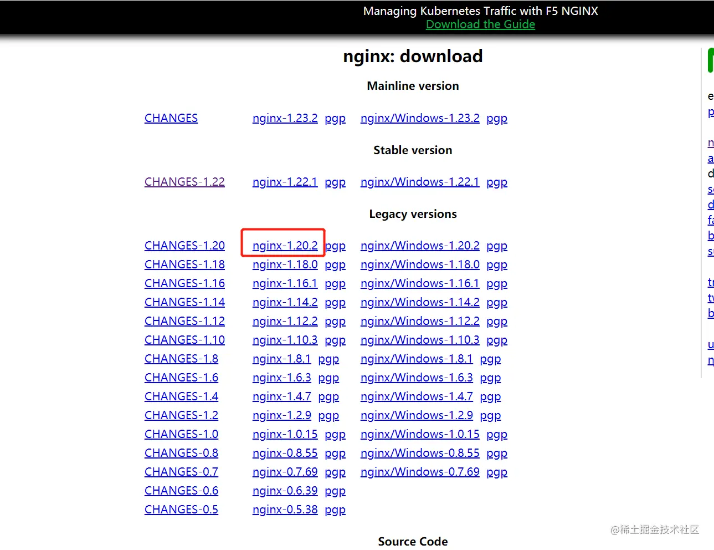The image size is (714, 550).
Task: Download nginx-1.14.2
Action: [285, 302]
